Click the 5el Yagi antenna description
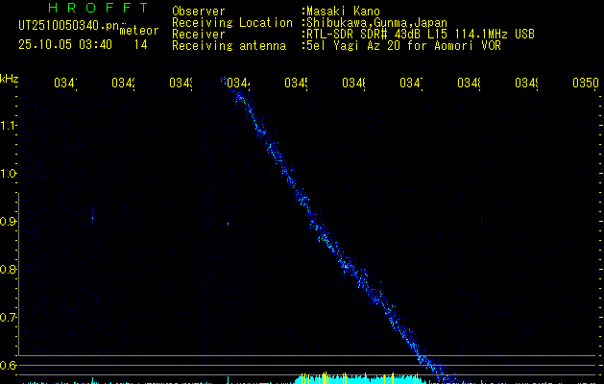The image size is (604, 384). (x=403, y=46)
